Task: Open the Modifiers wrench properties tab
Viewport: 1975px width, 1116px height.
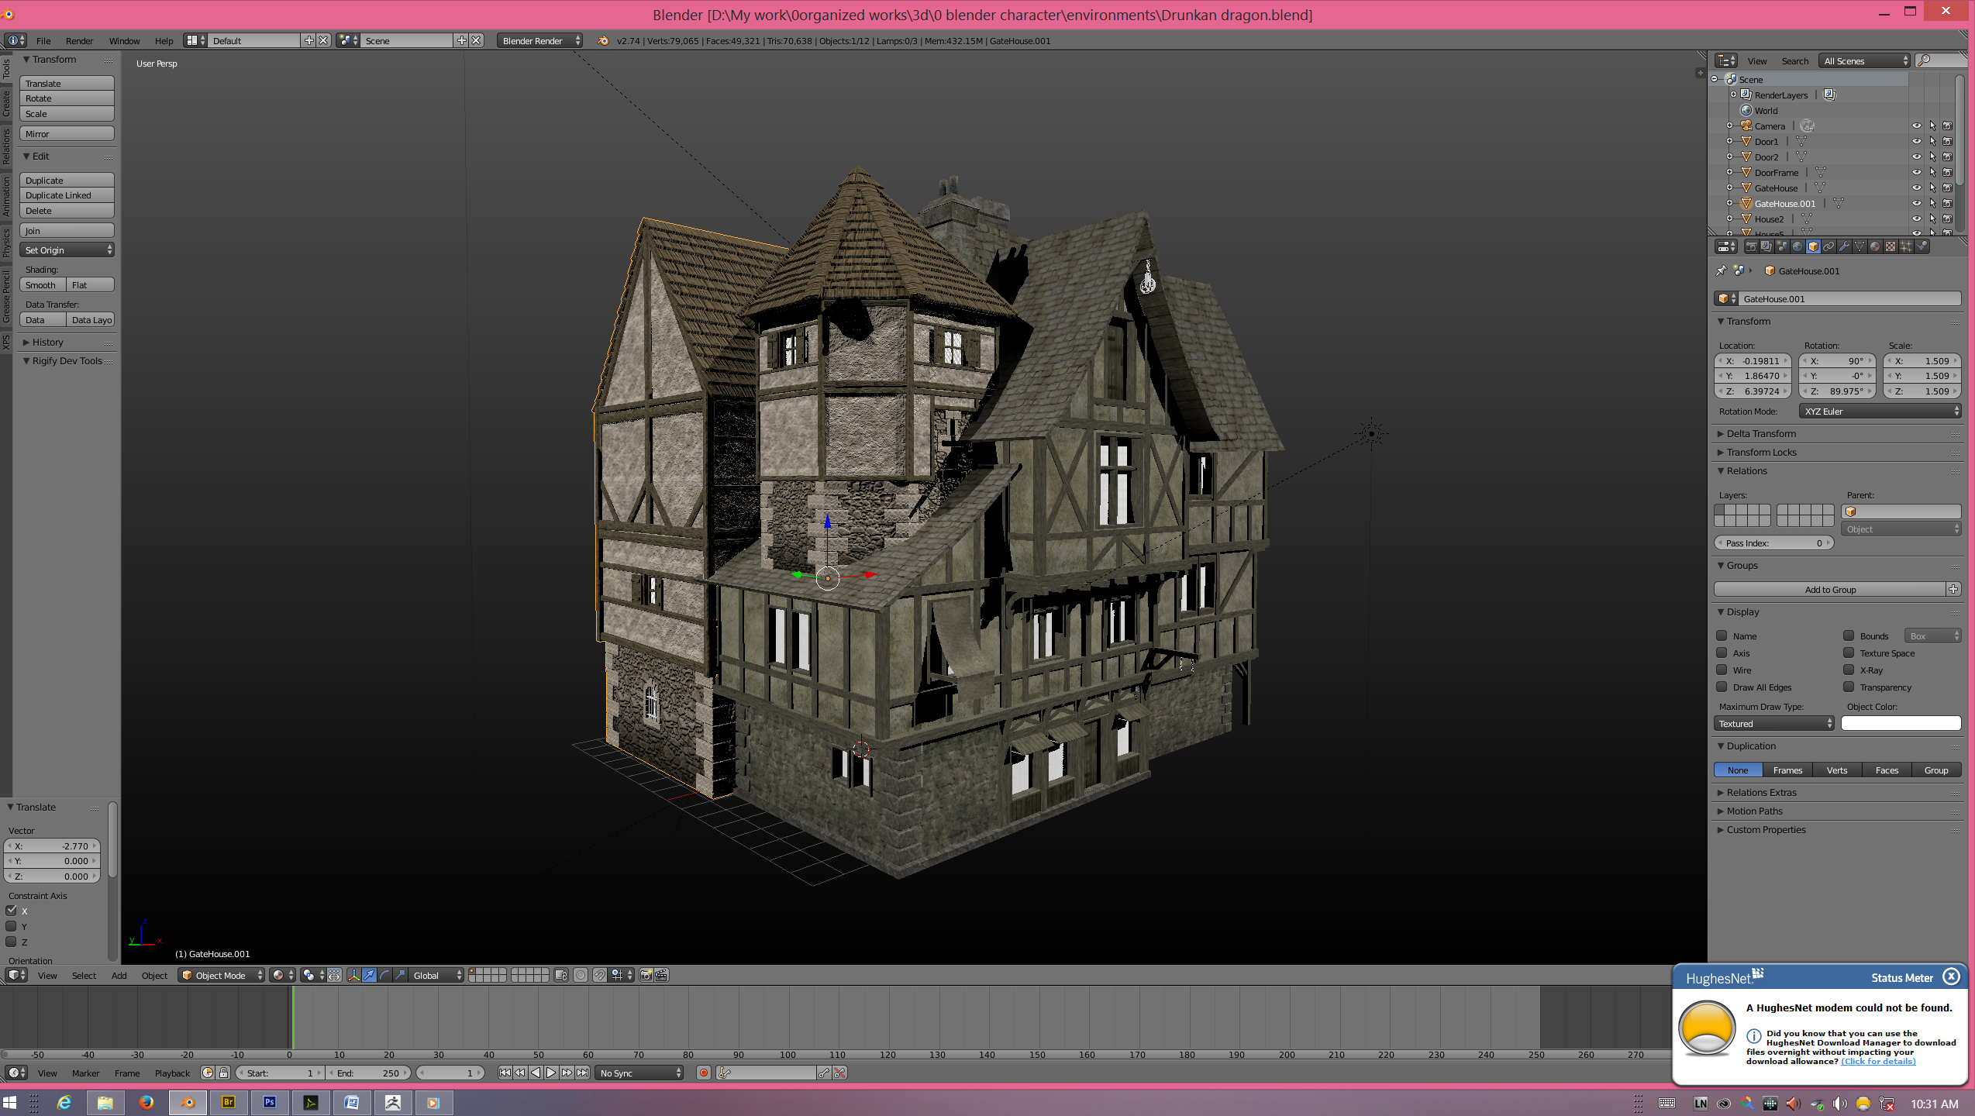Action: [x=1844, y=246]
